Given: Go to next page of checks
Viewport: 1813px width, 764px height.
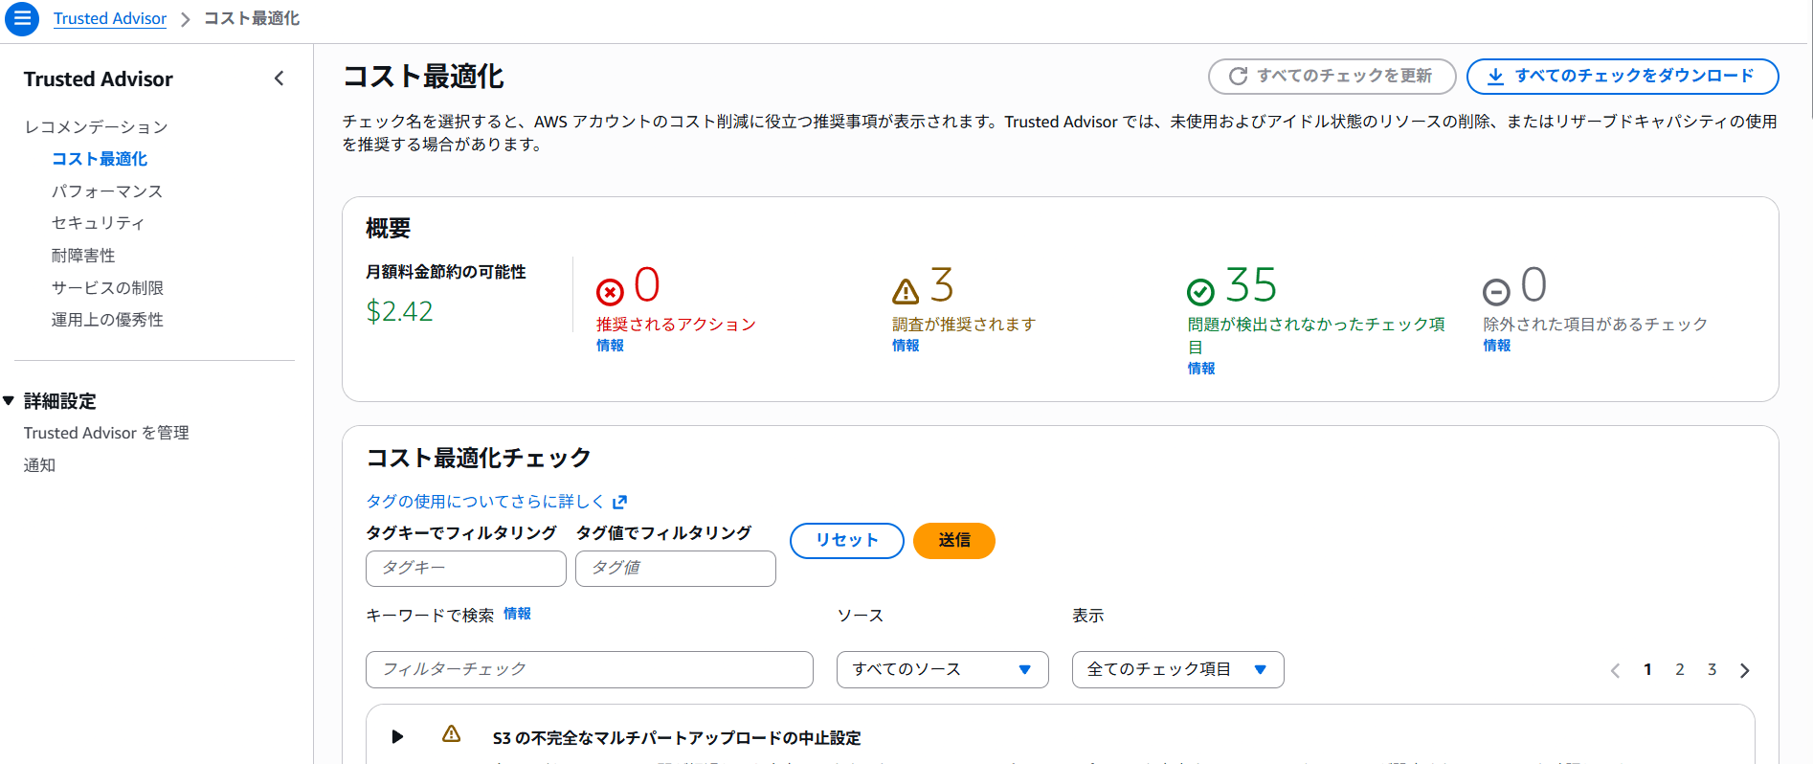Looking at the screenshot, I should (x=1745, y=670).
